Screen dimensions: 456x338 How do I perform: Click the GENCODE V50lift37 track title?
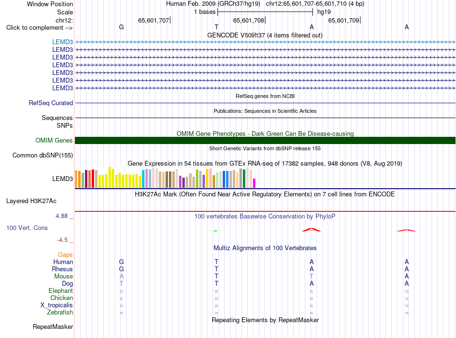(x=264, y=35)
